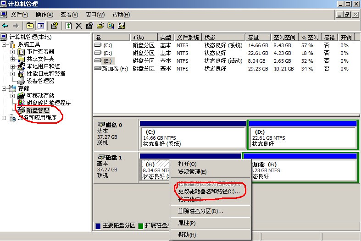Screen dimensions: 361x241
Task: Toggle the Show/Hide console tree icon
Action: pos(41,26)
